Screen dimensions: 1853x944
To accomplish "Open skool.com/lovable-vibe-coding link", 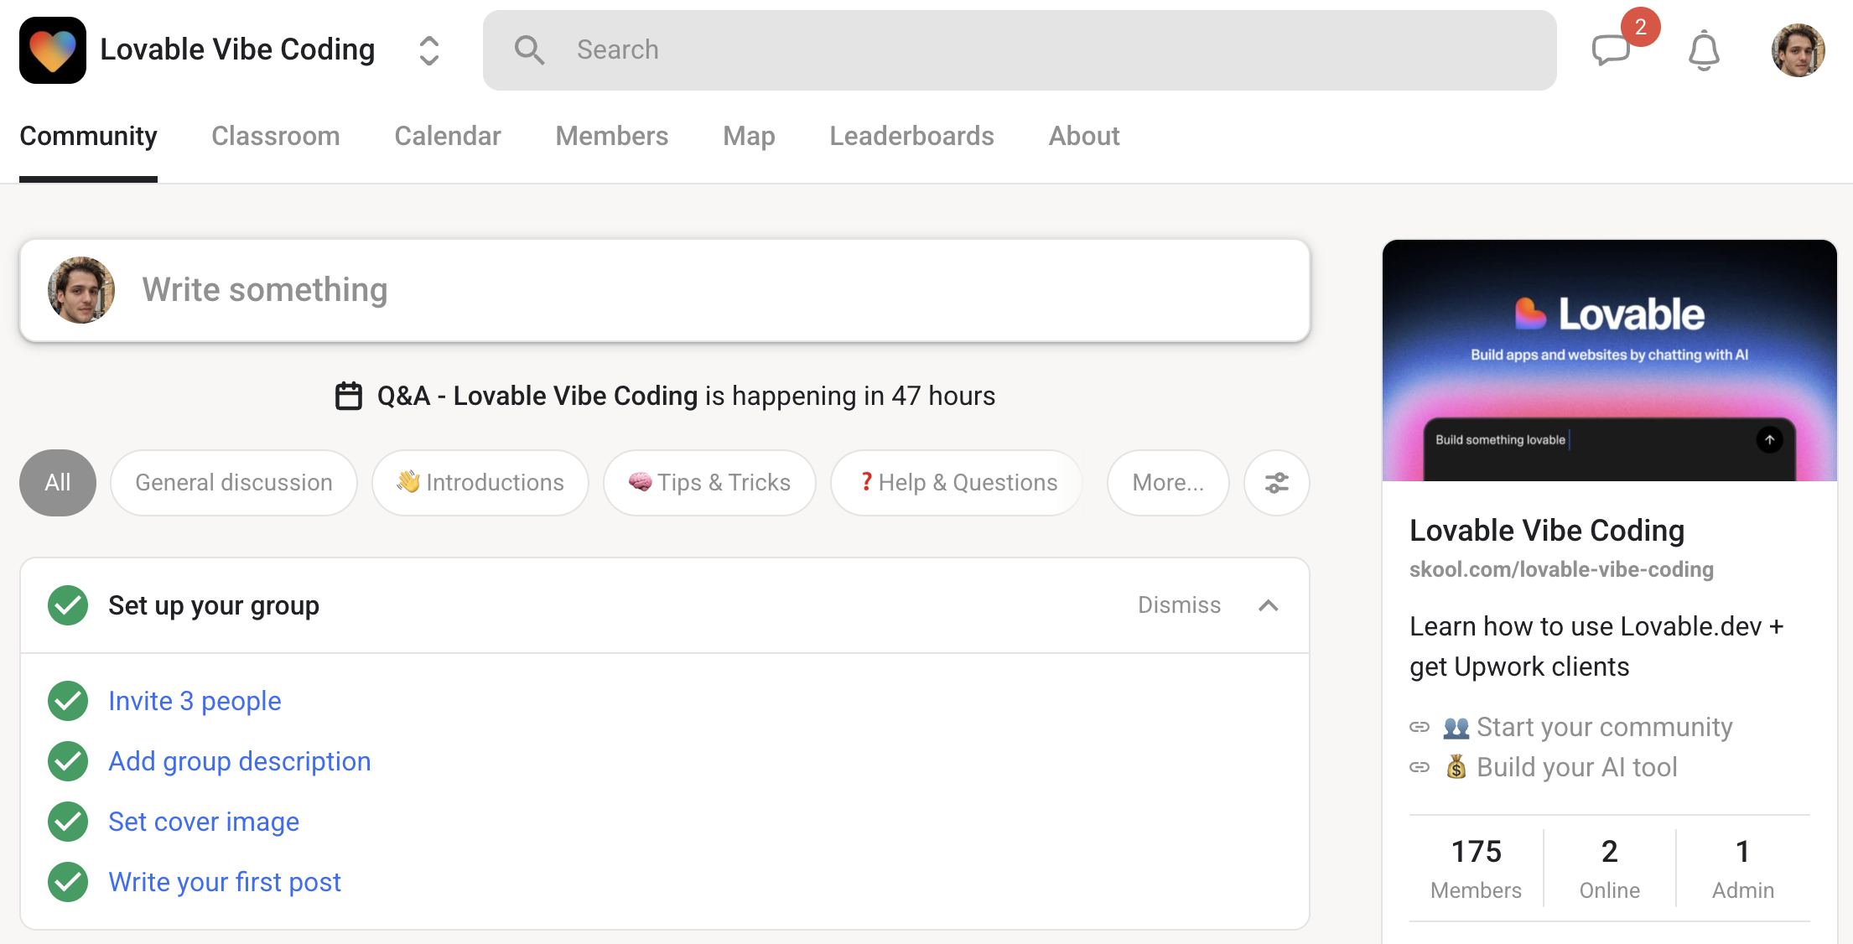I will [1561, 570].
